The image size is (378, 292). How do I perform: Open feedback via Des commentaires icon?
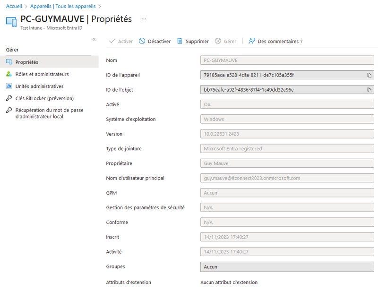tap(251, 41)
